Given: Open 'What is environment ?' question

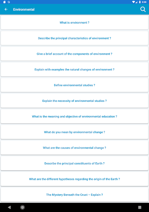Looking at the screenshot, I should (74, 22).
